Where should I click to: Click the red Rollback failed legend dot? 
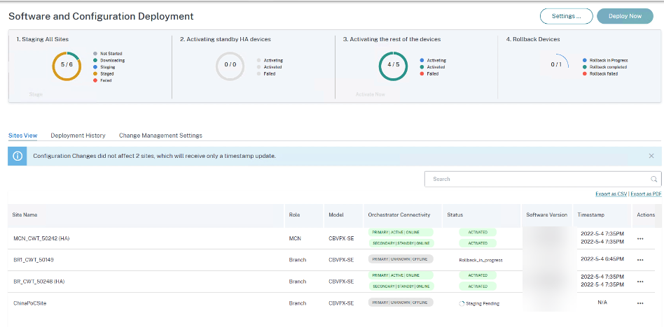[x=585, y=73]
